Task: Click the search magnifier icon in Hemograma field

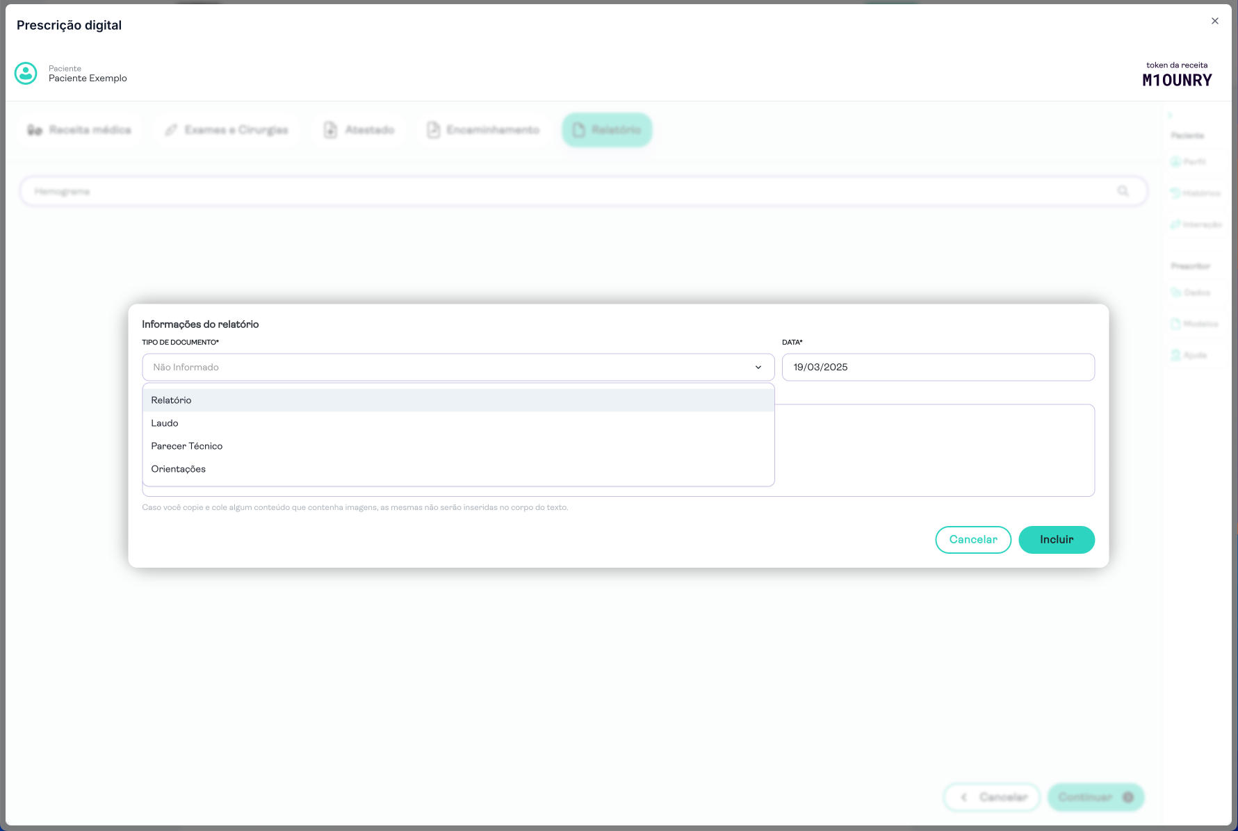Action: (1123, 191)
